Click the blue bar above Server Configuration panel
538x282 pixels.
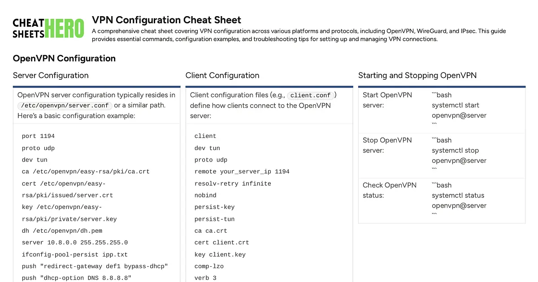point(97,86)
